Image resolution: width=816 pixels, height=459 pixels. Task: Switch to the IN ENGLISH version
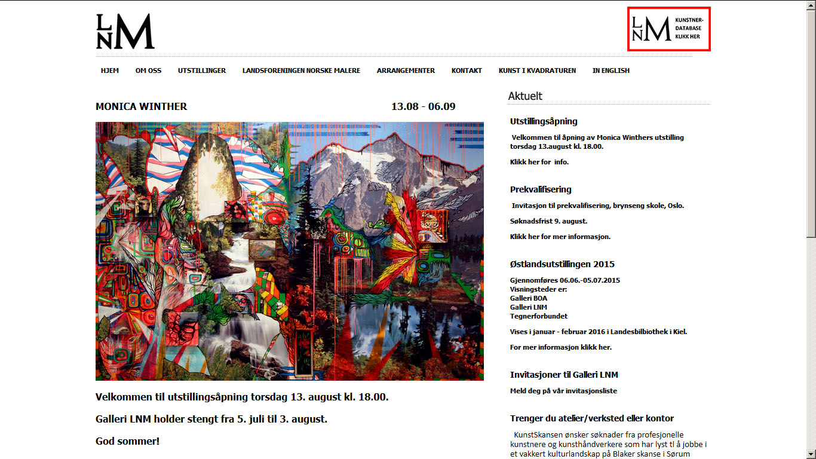click(611, 71)
